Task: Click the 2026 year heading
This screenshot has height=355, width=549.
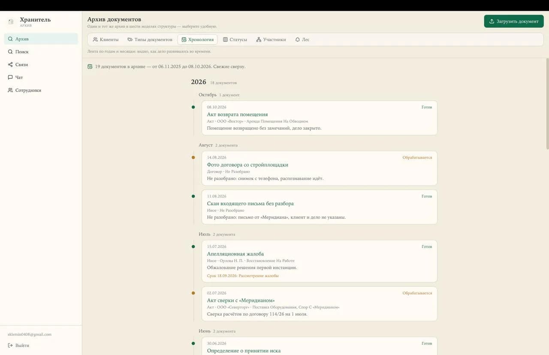Action: [x=199, y=82]
